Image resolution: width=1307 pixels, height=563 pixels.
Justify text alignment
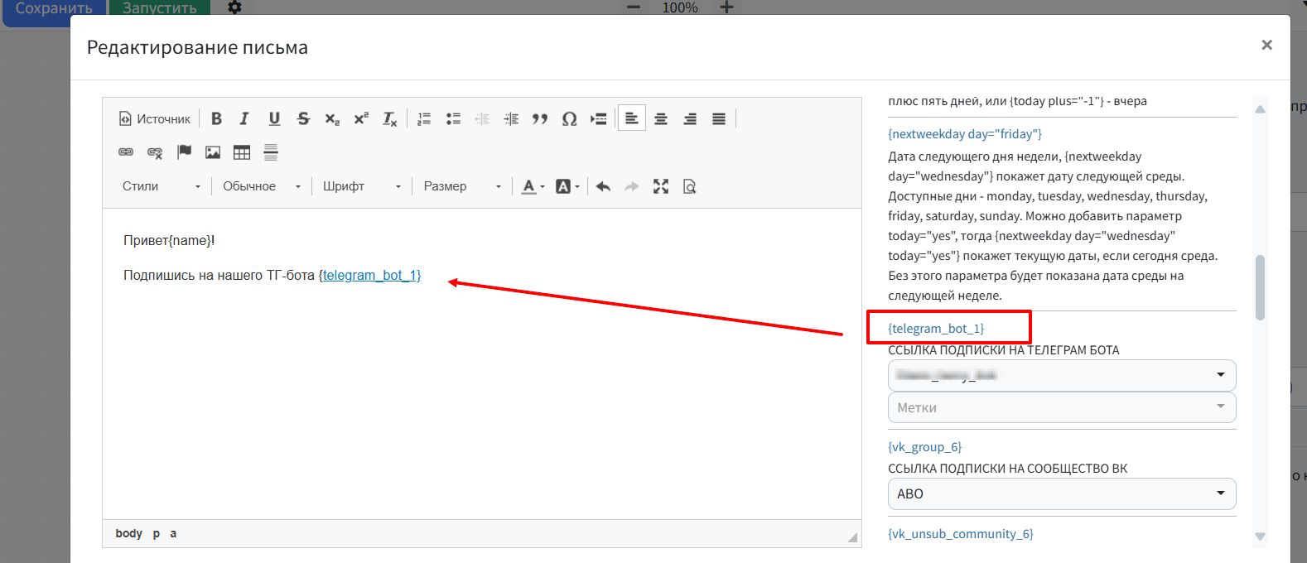[719, 118]
